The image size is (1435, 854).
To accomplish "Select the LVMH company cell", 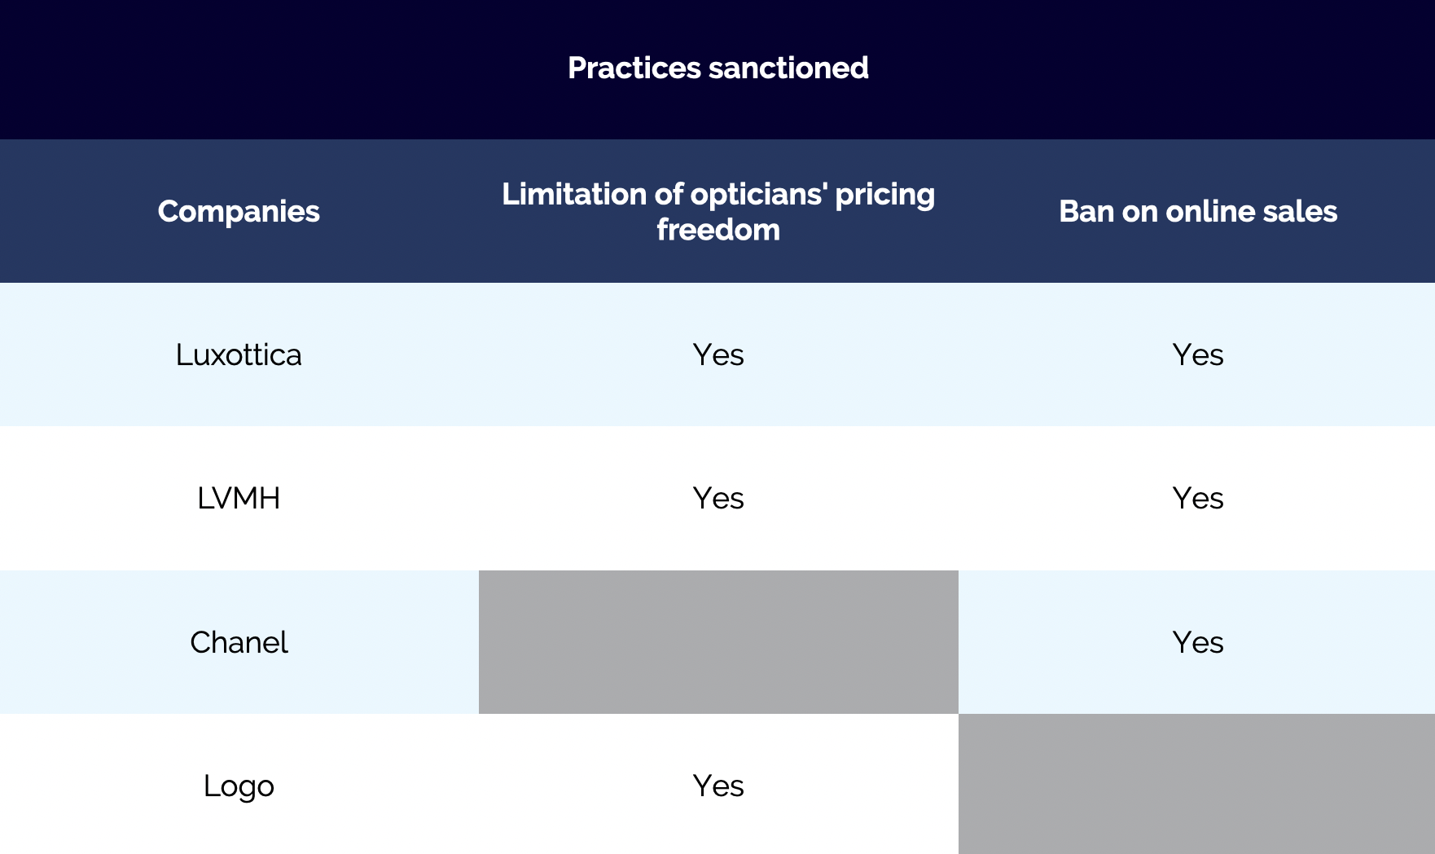I will click(239, 498).
